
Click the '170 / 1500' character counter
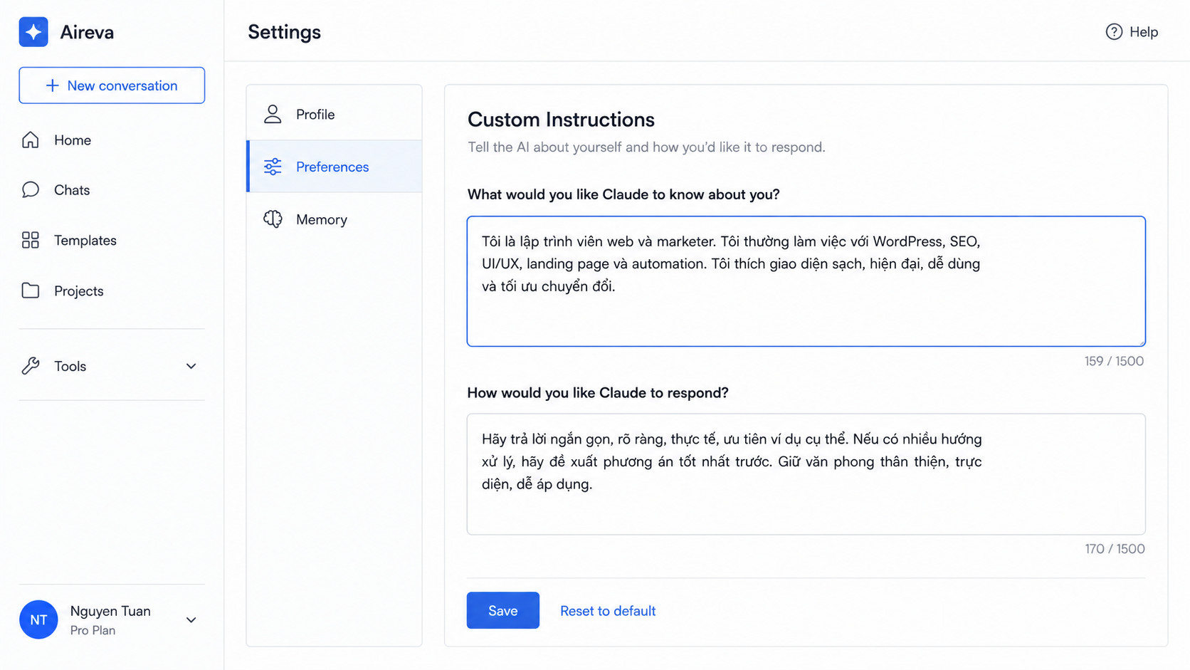[x=1115, y=549]
